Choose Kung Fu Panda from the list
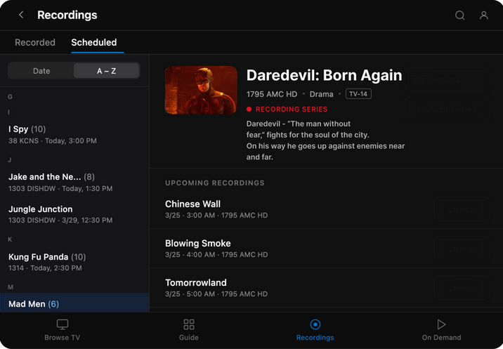 tap(74, 262)
